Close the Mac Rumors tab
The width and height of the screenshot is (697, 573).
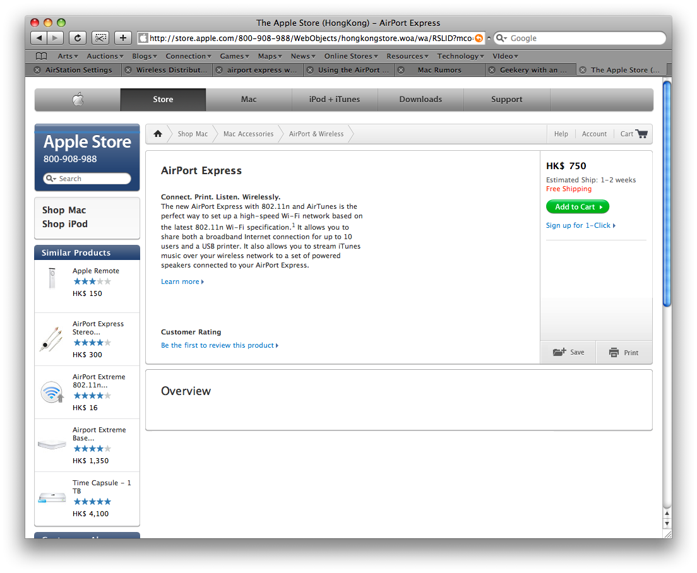[x=401, y=70]
